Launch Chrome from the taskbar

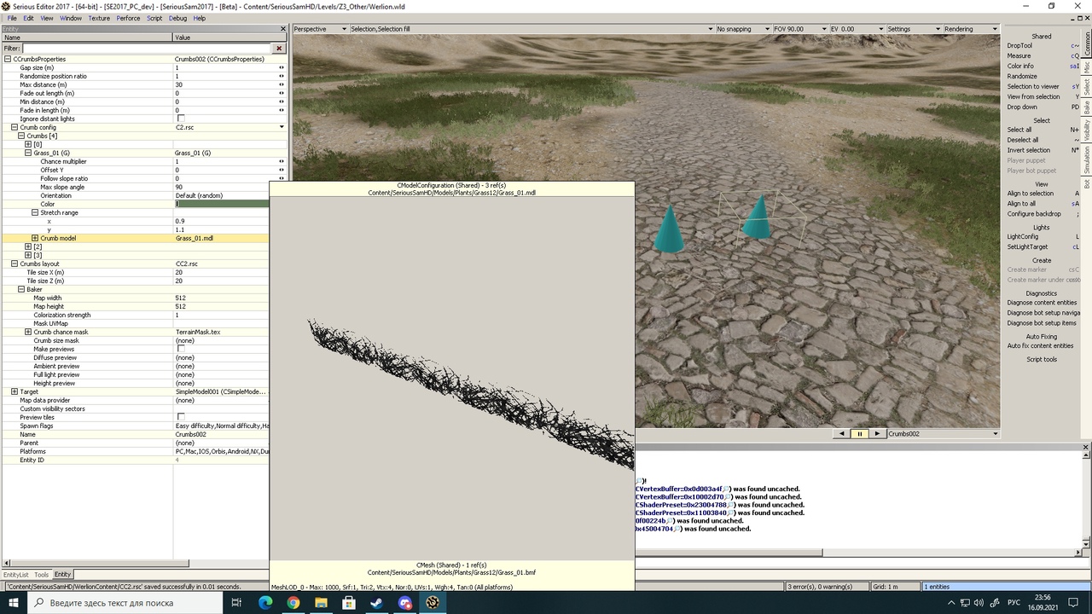[293, 603]
